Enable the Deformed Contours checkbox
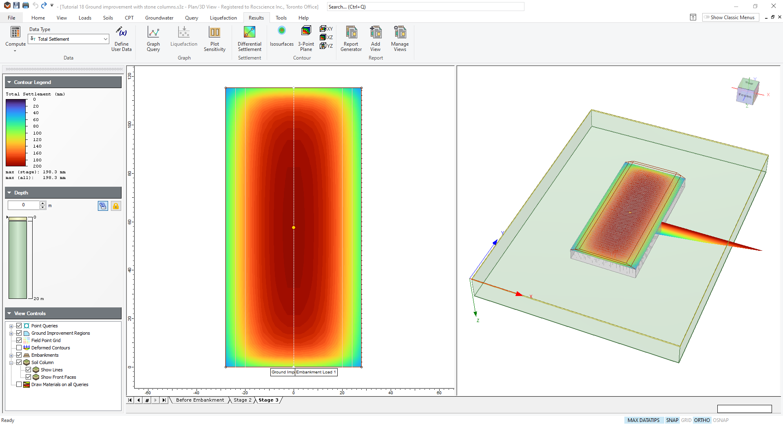The height and width of the screenshot is (424, 783). pos(19,347)
